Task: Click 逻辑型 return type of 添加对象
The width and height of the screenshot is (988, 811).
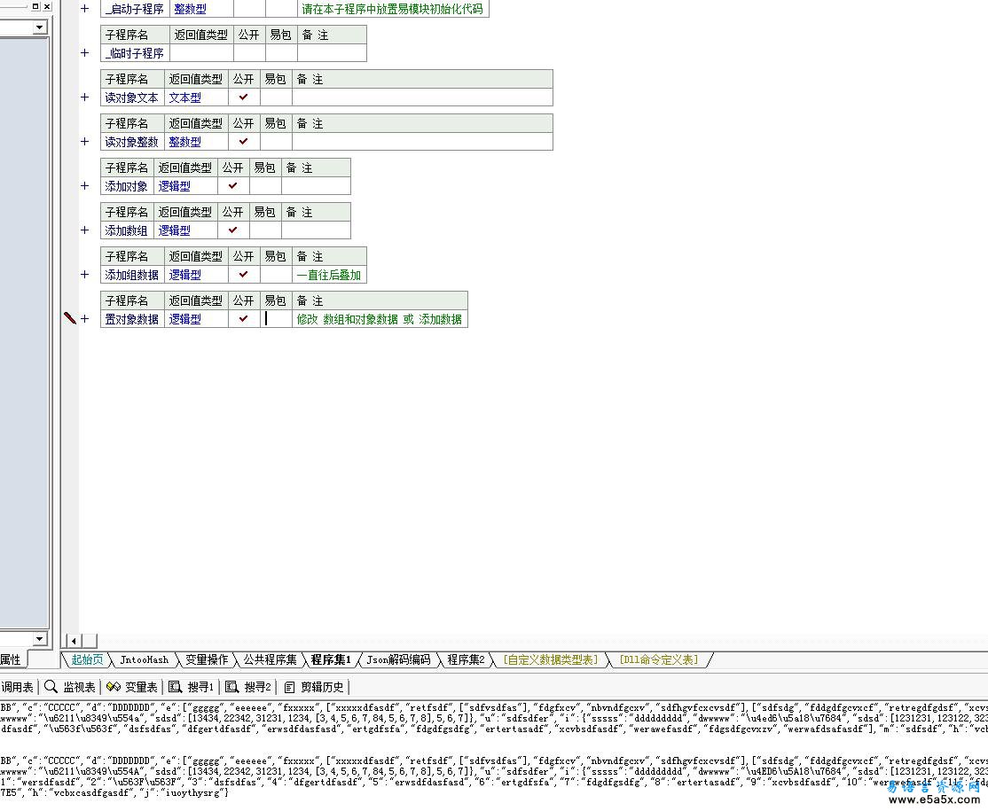Action: (x=175, y=186)
